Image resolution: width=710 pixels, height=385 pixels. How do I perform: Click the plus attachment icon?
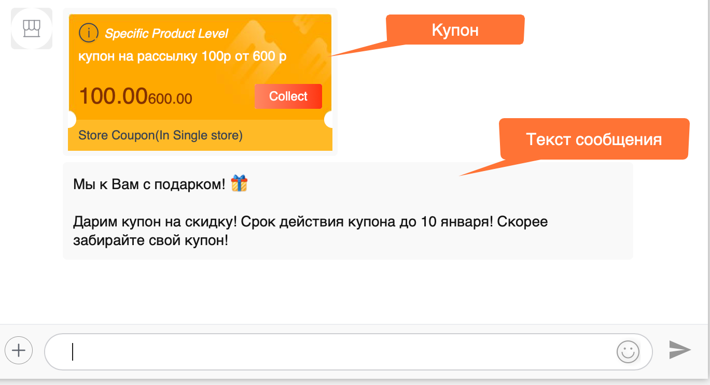pos(19,351)
